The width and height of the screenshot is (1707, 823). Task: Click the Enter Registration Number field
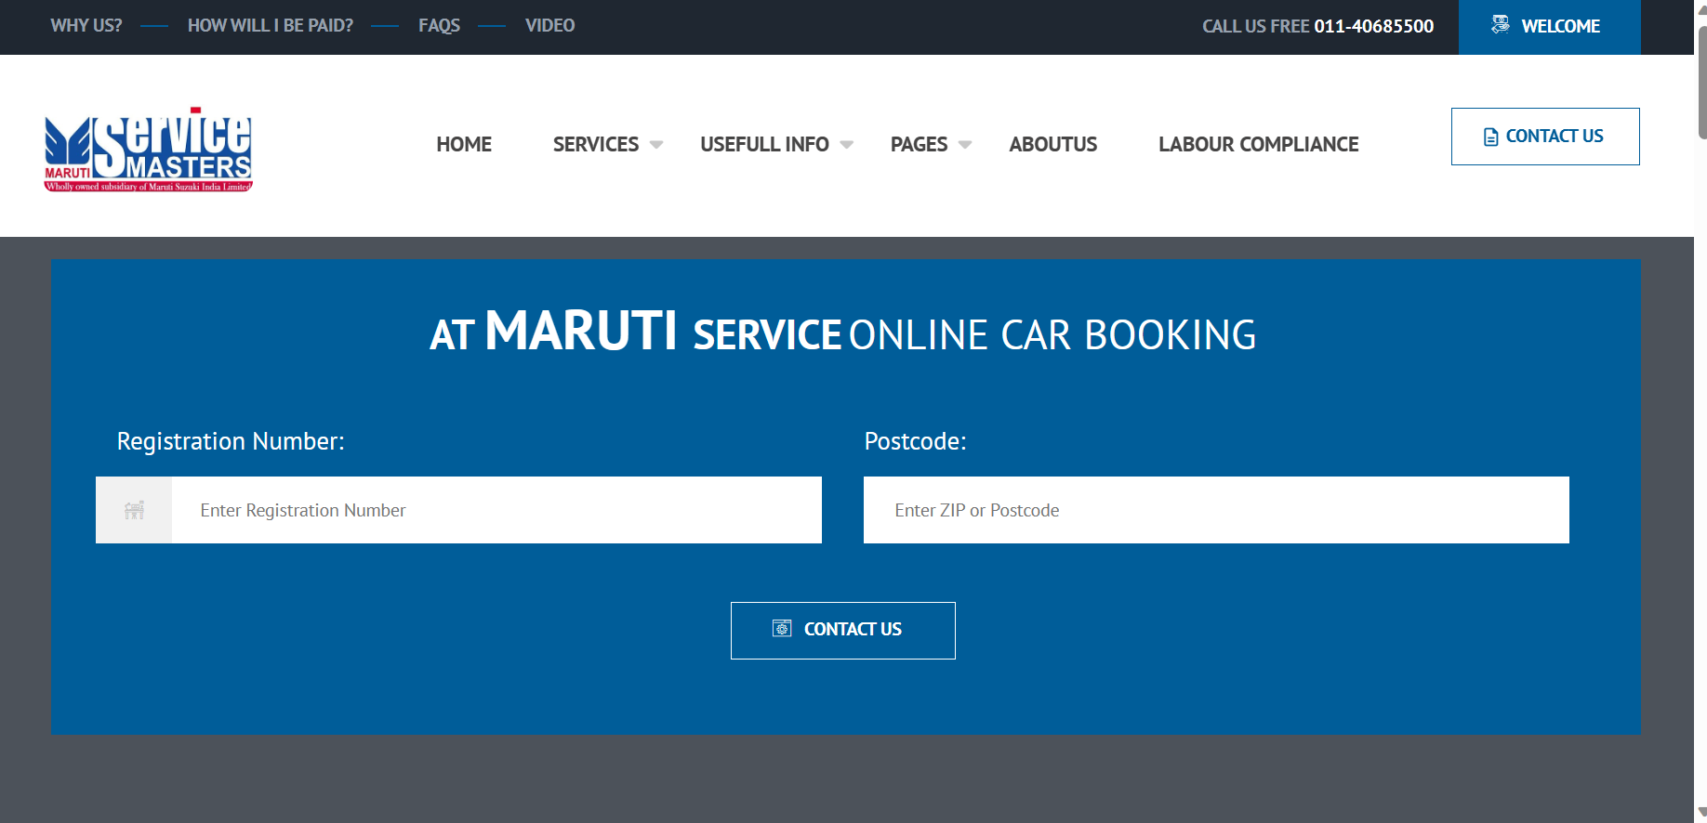[496, 510]
